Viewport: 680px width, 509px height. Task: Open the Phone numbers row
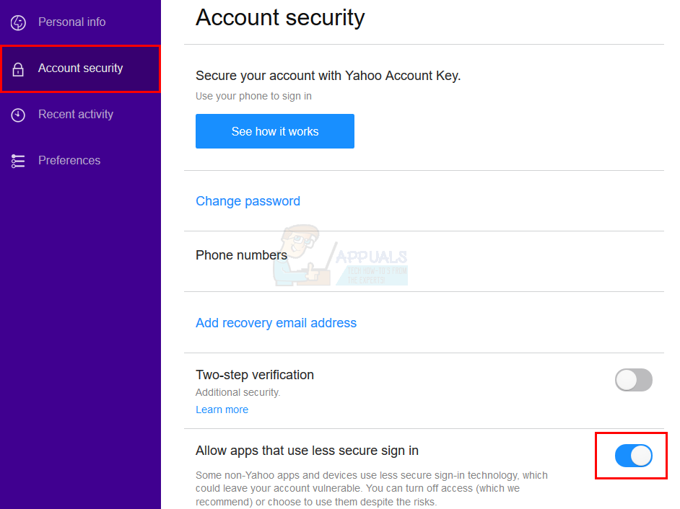[x=241, y=255]
